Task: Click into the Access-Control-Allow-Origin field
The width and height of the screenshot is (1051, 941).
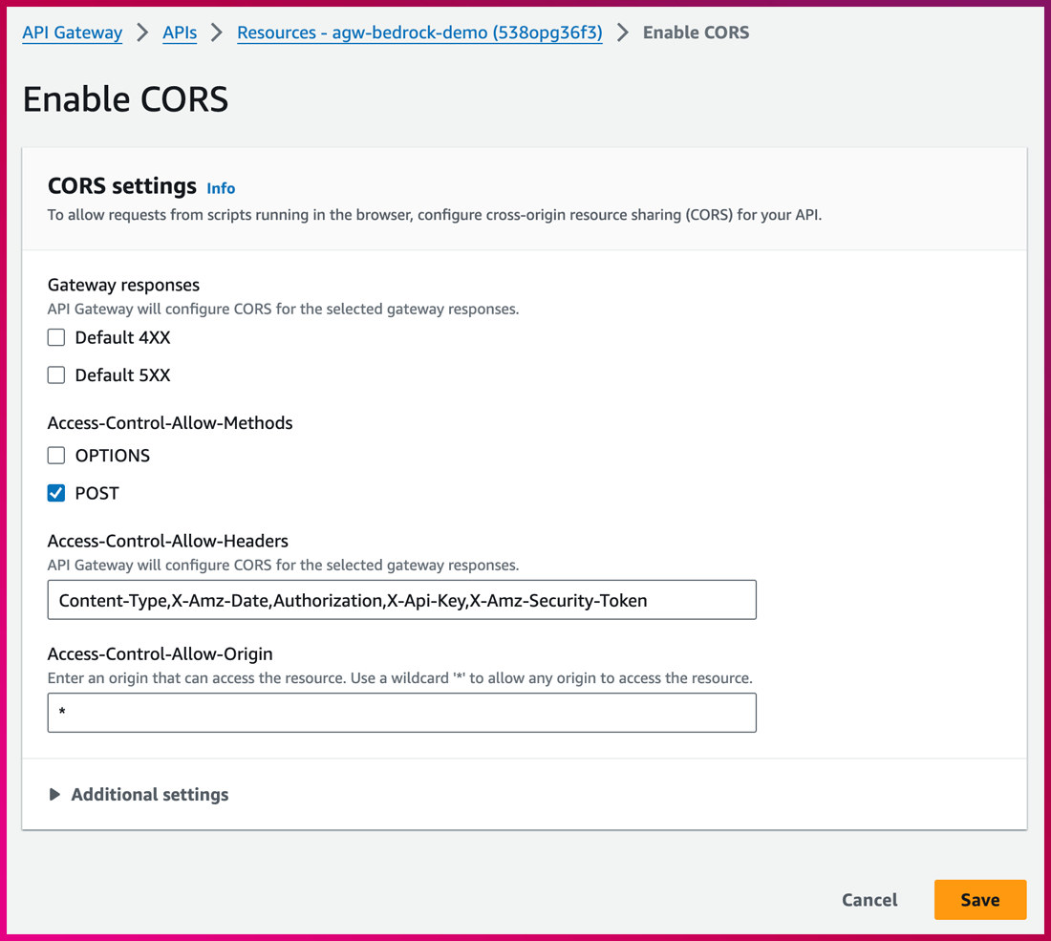Action: (401, 713)
